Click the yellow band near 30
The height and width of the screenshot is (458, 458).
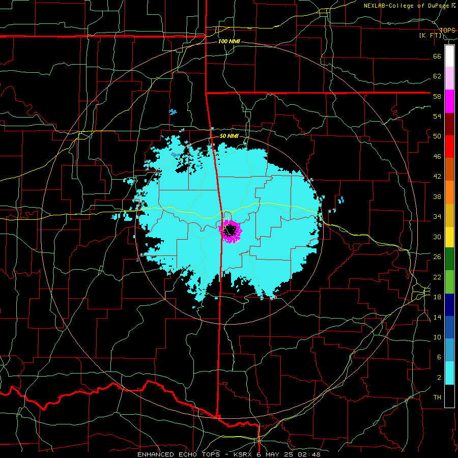pyautogui.click(x=449, y=237)
